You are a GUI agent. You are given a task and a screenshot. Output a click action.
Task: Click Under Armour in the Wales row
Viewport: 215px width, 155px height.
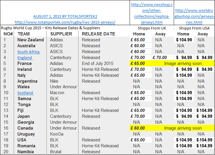pos(63,87)
